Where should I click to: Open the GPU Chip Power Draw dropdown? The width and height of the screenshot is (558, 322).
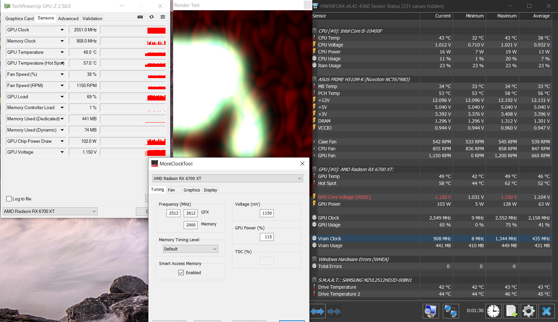62,141
